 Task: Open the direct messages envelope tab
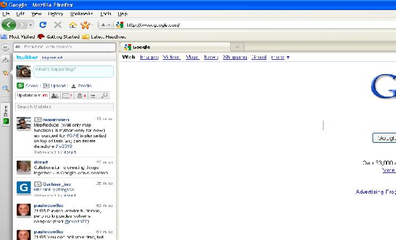pos(67,95)
